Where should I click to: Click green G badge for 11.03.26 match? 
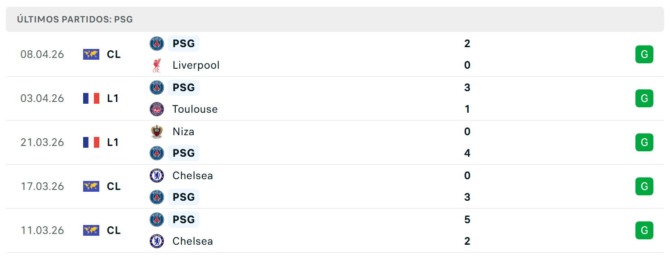(x=644, y=230)
